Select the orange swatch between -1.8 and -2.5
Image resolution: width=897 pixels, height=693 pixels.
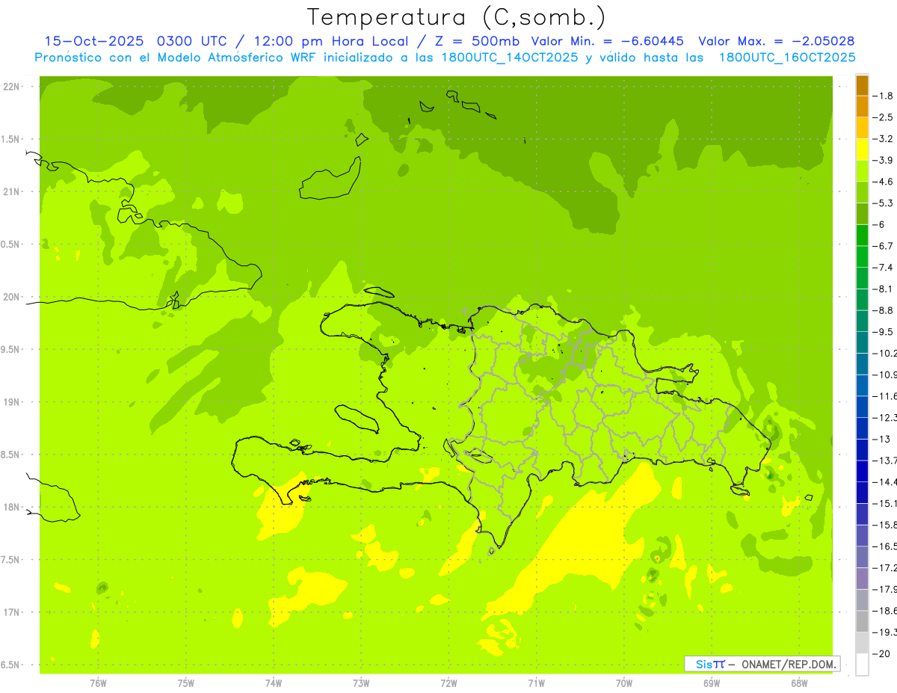[x=862, y=106]
